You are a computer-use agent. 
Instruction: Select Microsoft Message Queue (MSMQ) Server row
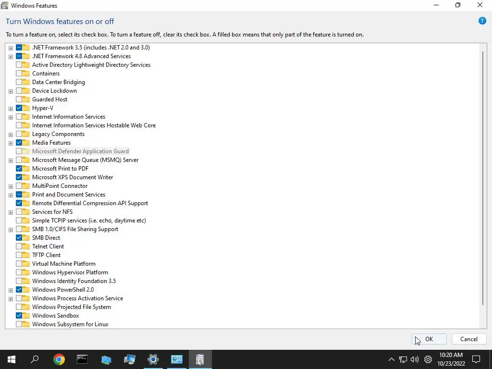[85, 160]
